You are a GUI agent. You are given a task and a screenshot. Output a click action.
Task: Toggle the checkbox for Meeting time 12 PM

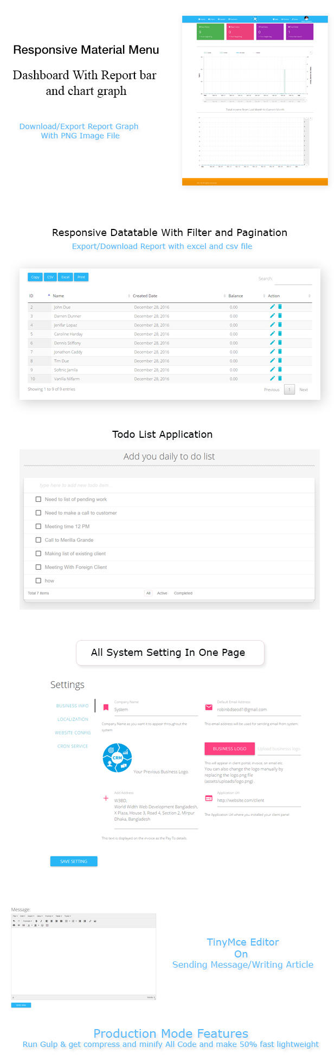coord(38,526)
